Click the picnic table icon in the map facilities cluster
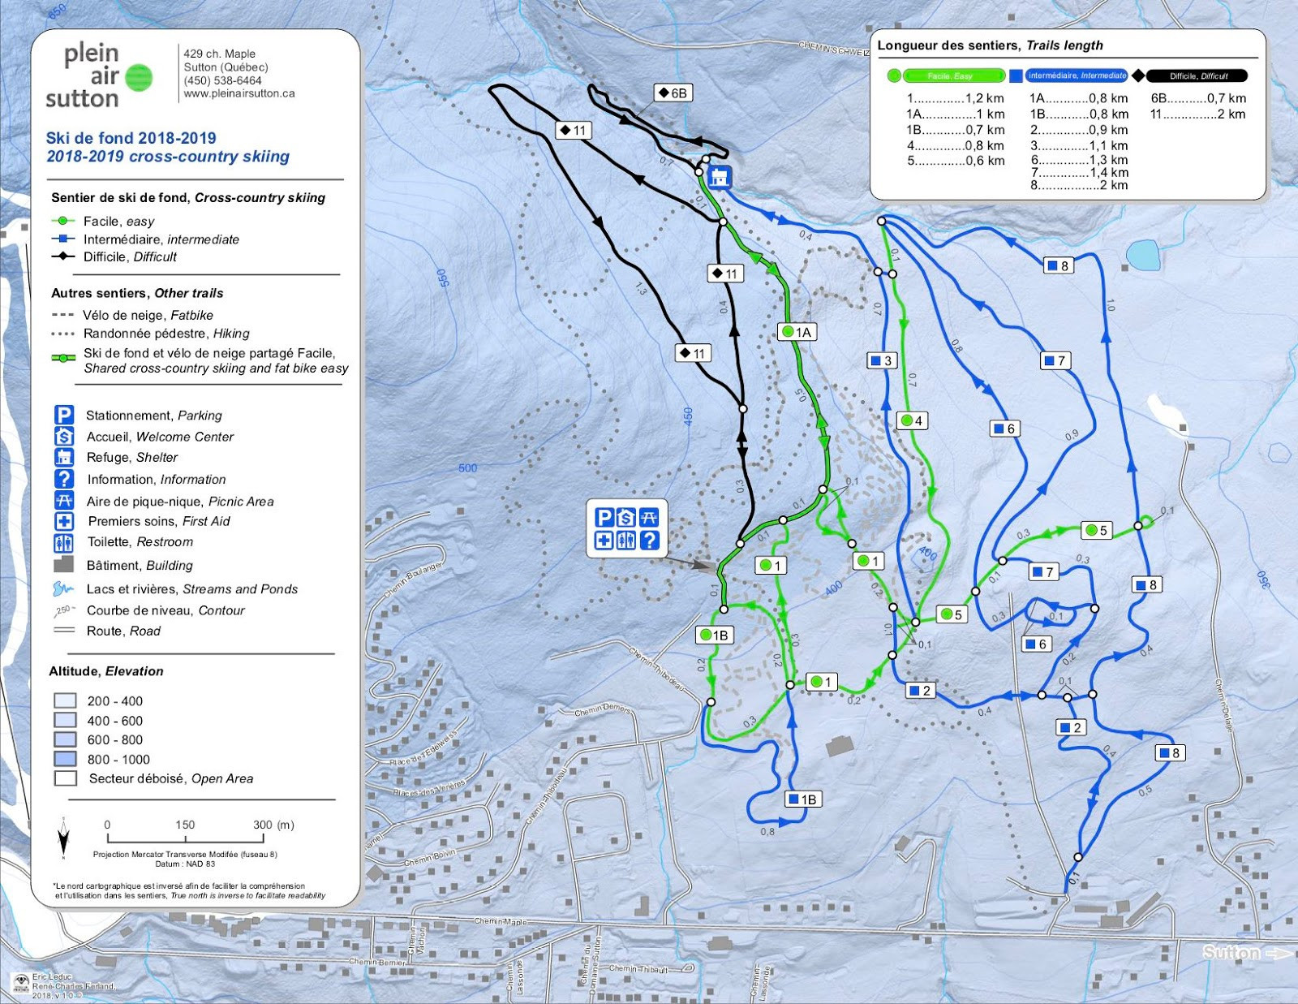The image size is (1298, 1004). pos(649,518)
